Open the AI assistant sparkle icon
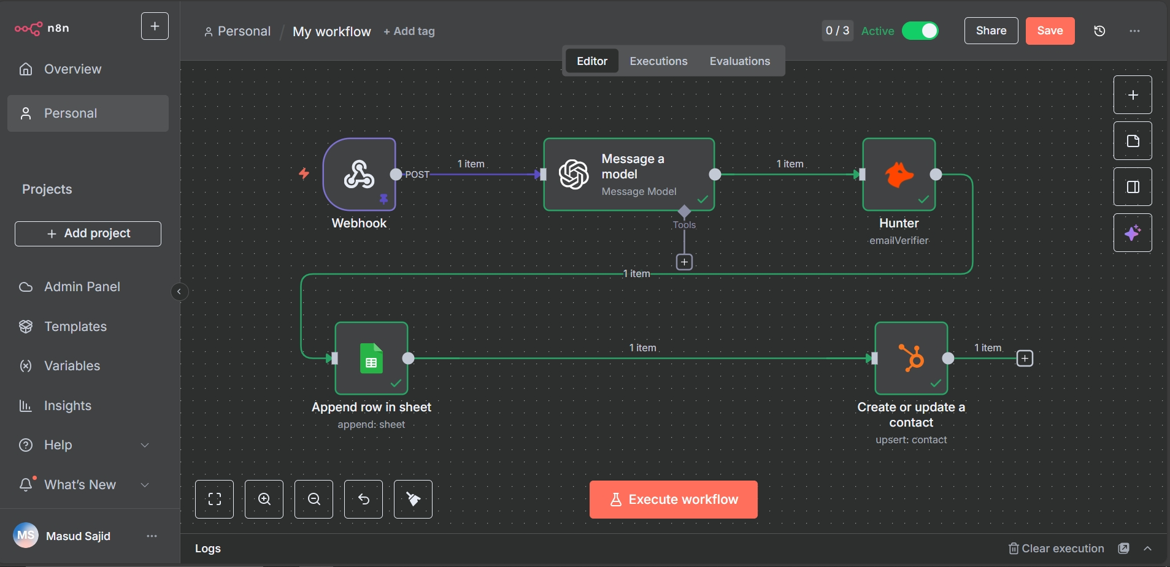This screenshot has width=1170, height=567. click(x=1133, y=233)
